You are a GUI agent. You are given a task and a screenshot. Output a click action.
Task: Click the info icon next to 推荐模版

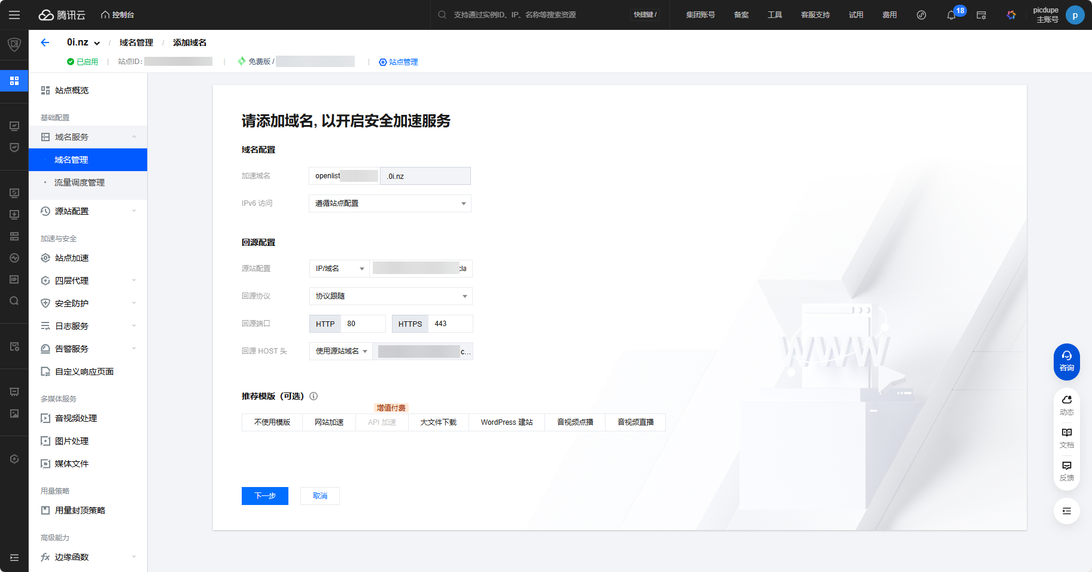pyautogui.click(x=314, y=396)
